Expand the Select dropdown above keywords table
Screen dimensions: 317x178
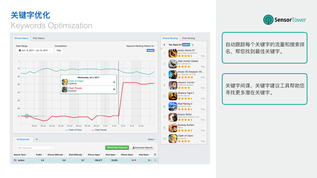click(152, 139)
